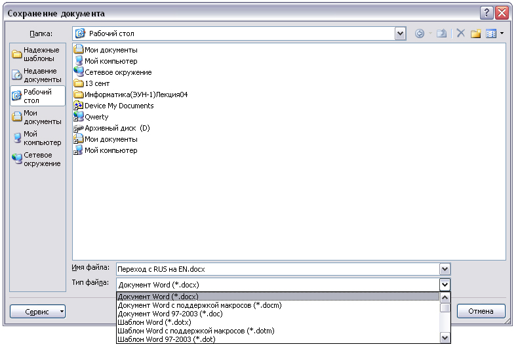Screen dimensions: 518x357
Task: Click the Delete X toolbar icon
Action: click(x=460, y=33)
